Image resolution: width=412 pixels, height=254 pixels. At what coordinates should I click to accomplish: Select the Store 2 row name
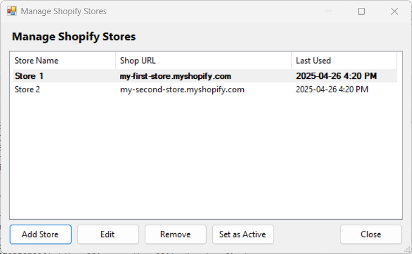tap(28, 90)
